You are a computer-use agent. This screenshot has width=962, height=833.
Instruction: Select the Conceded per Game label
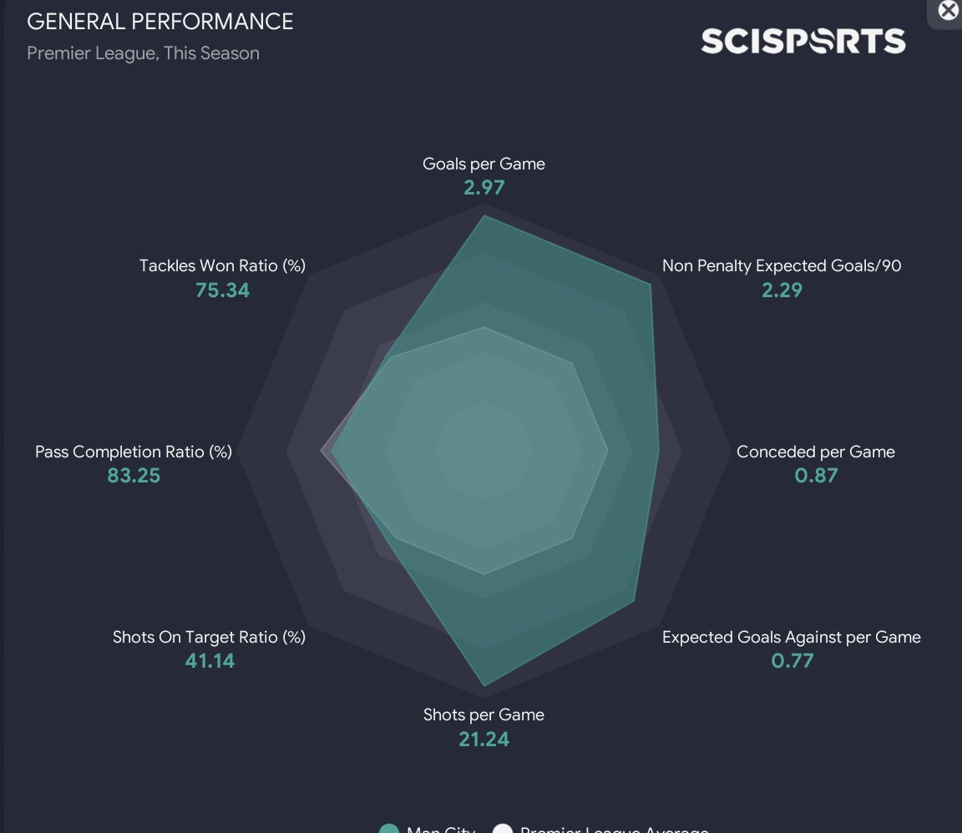point(815,452)
